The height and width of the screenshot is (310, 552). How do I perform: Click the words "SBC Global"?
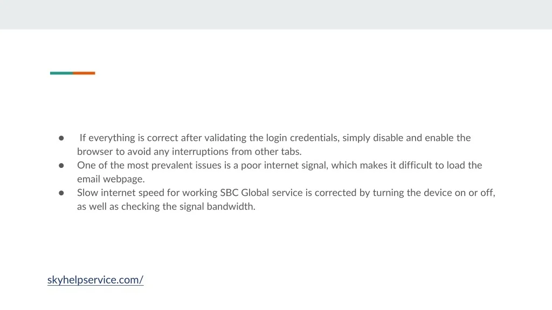click(240, 193)
